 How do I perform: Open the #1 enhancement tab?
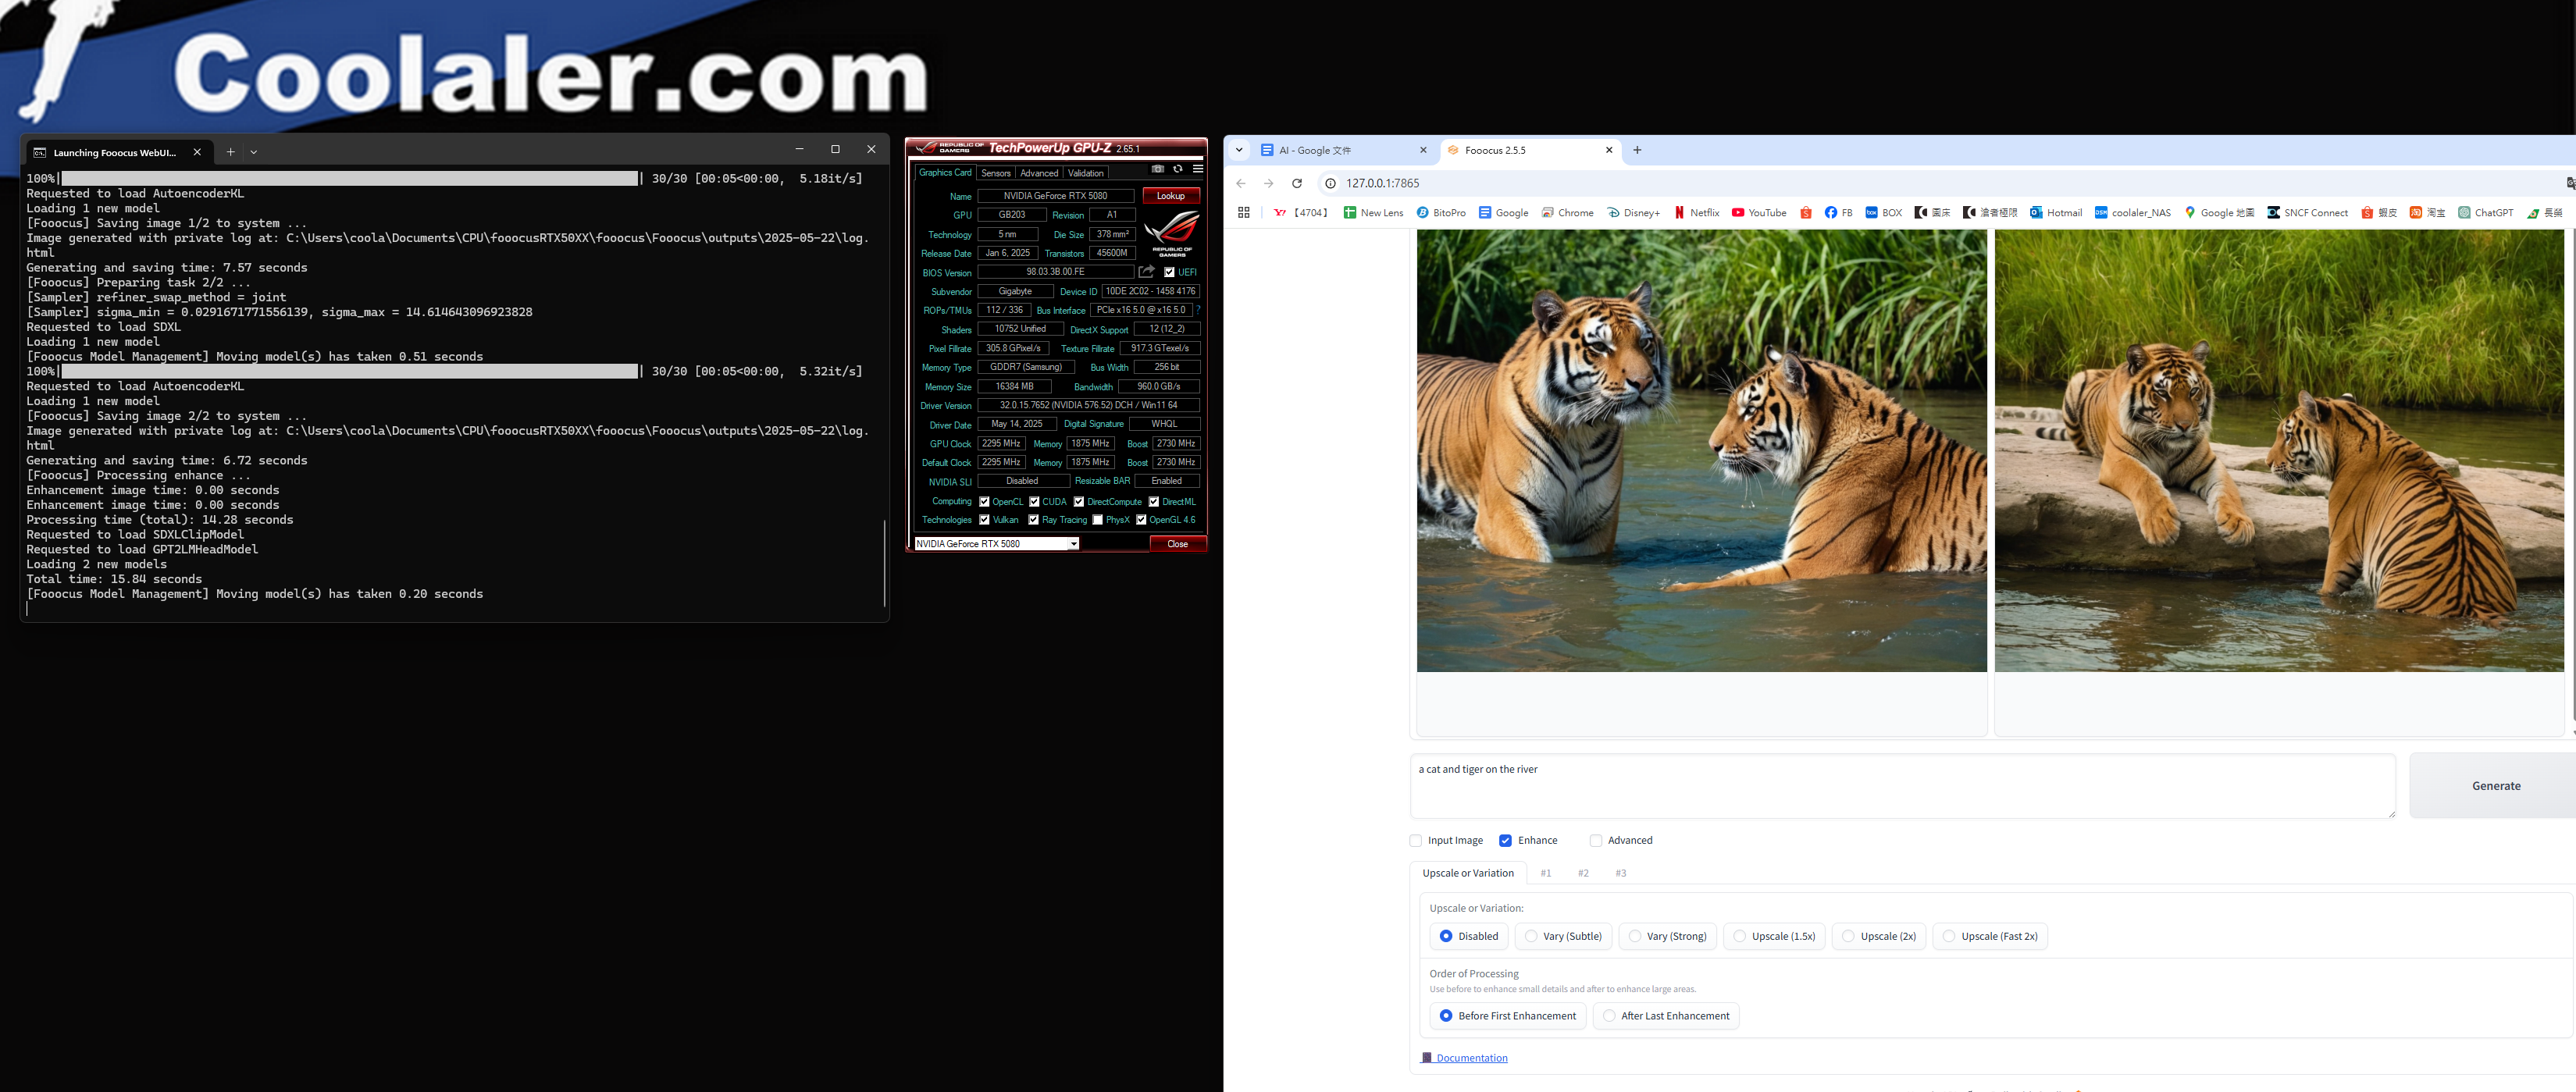point(1546,873)
